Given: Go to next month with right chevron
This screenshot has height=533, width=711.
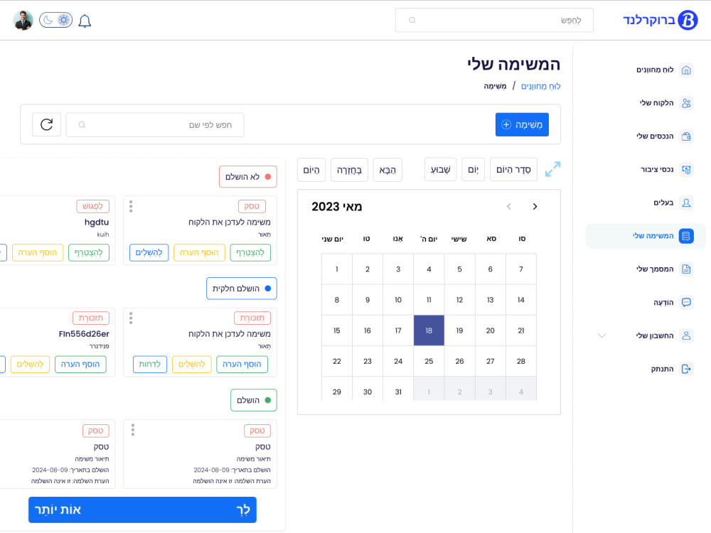Looking at the screenshot, I should [535, 207].
